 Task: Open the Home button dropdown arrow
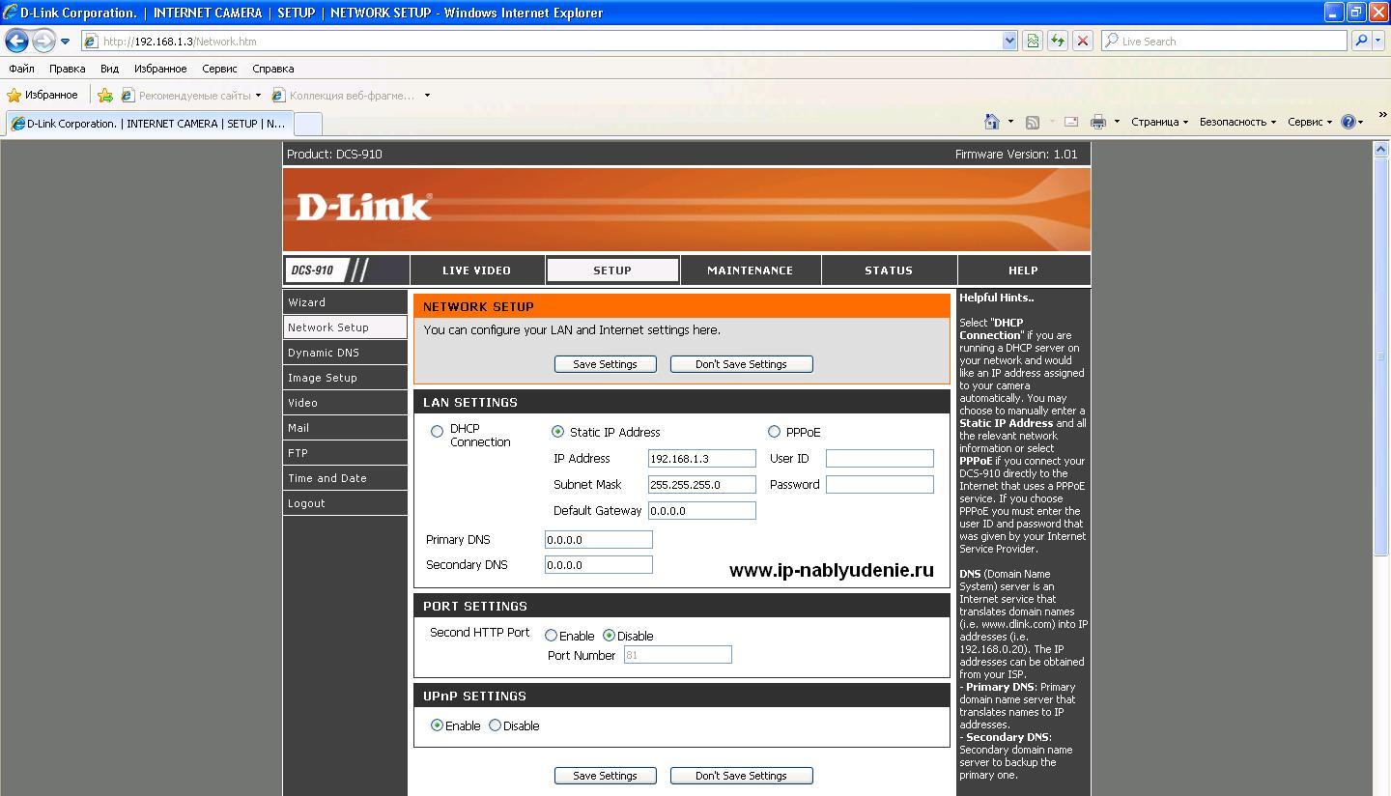coord(1010,122)
